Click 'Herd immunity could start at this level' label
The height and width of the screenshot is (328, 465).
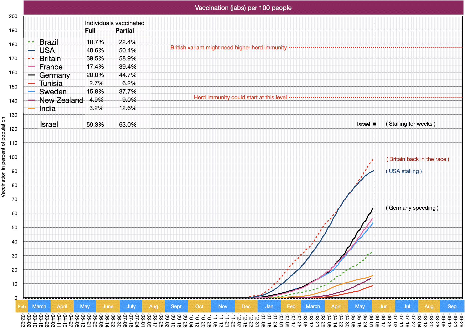(240, 97)
